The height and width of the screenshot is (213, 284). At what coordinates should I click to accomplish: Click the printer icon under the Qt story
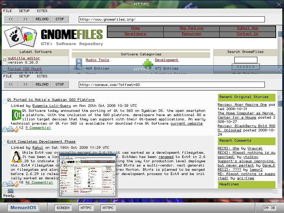tap(11, 129)
